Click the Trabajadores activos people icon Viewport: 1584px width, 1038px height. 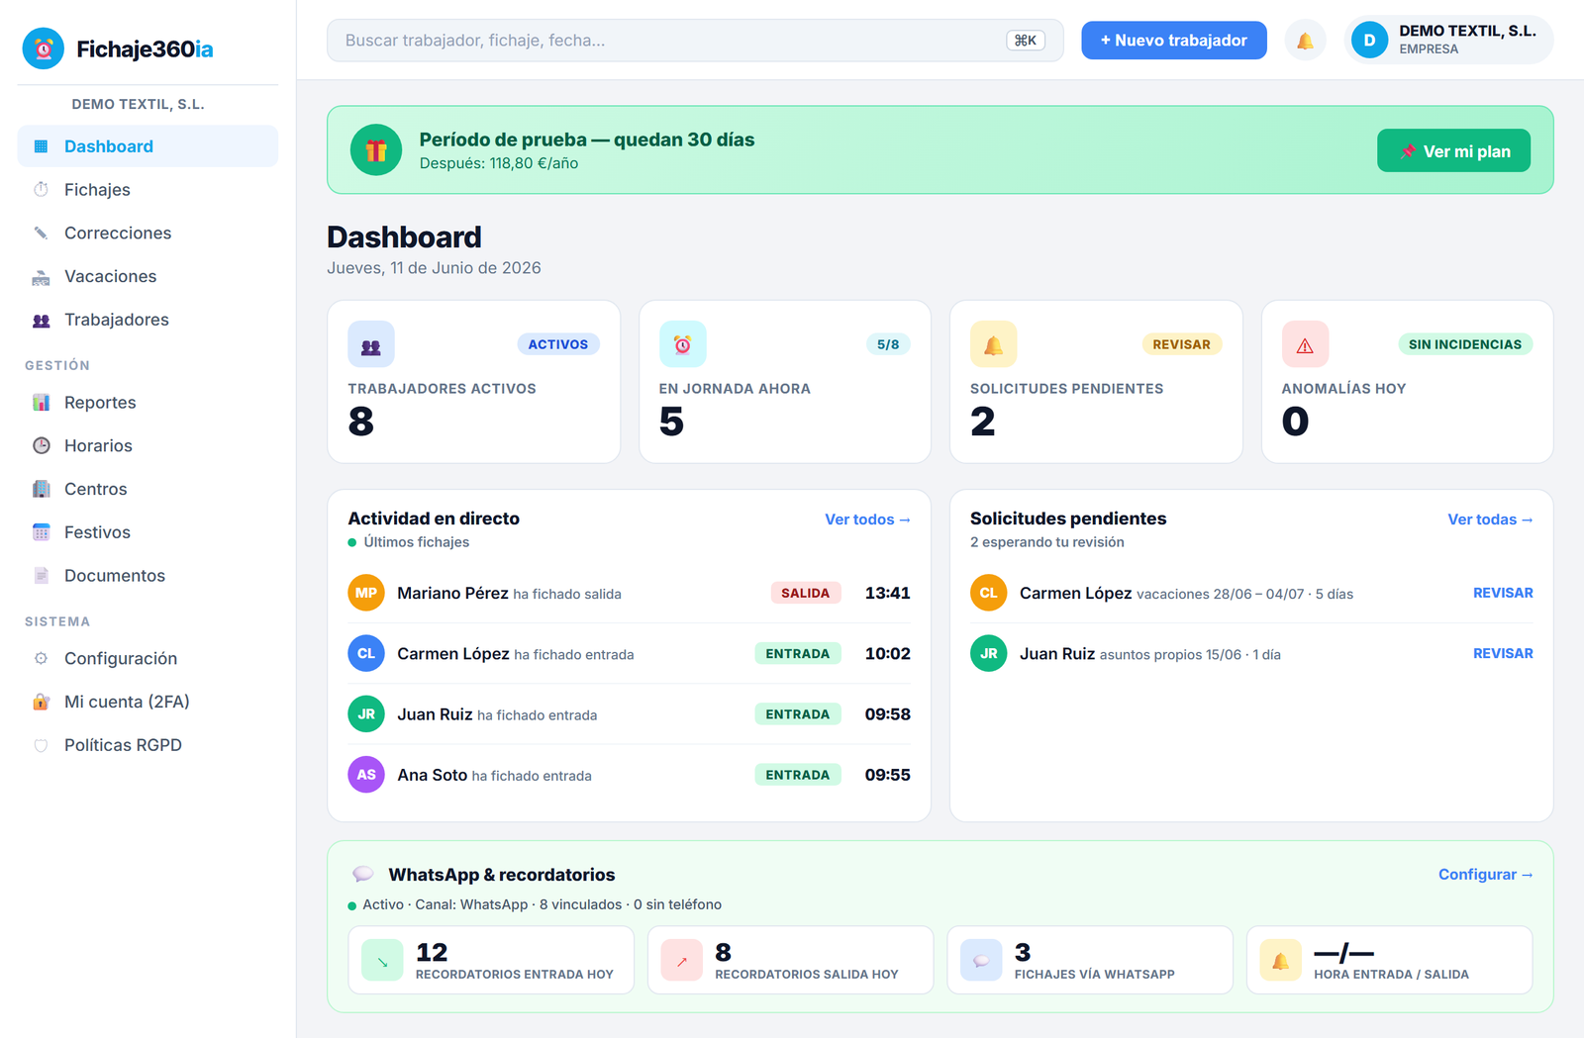click(x=371, y=344)
